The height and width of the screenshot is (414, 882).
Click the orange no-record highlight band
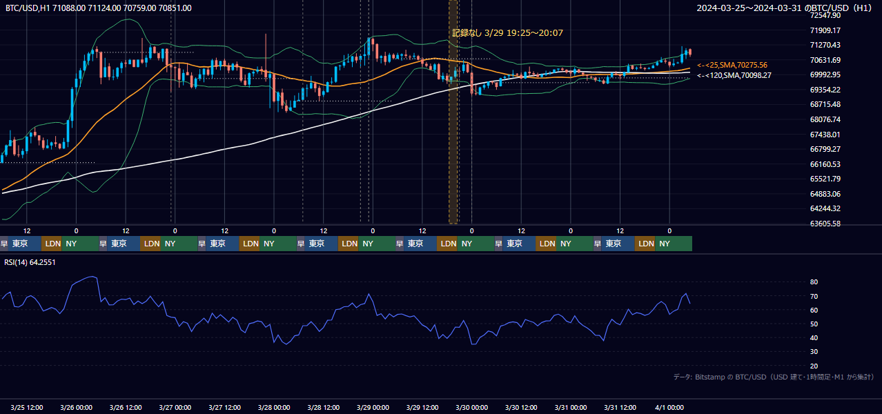(453, 112)
